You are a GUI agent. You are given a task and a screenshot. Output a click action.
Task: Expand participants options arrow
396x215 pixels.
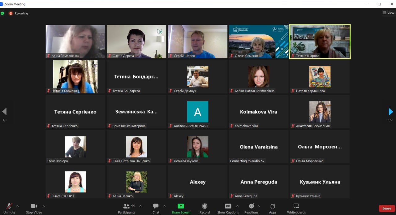pos(140,206)
